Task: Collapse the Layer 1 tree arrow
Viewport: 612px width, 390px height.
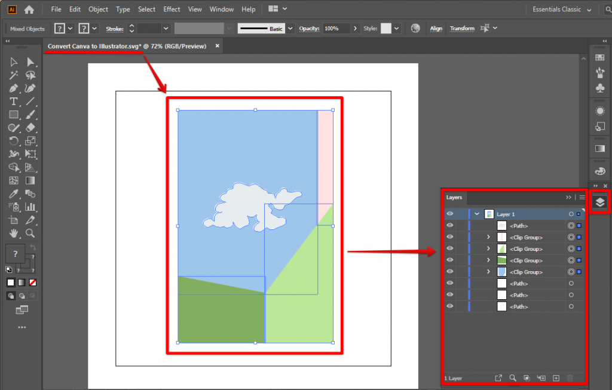Action: [476, 214]
